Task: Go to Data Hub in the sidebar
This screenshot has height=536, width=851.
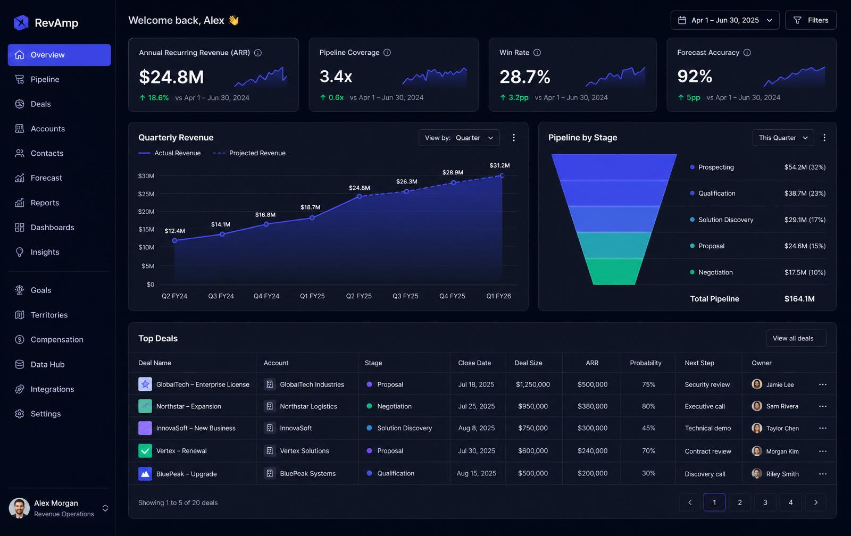Action: [60, 364]
